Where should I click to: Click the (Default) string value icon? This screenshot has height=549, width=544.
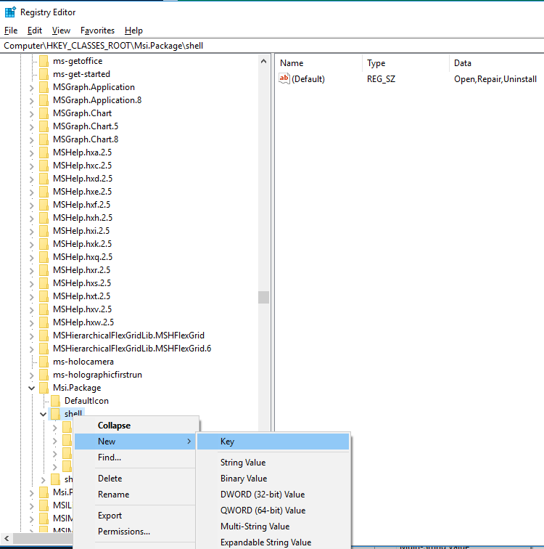(x=284, y=79)
